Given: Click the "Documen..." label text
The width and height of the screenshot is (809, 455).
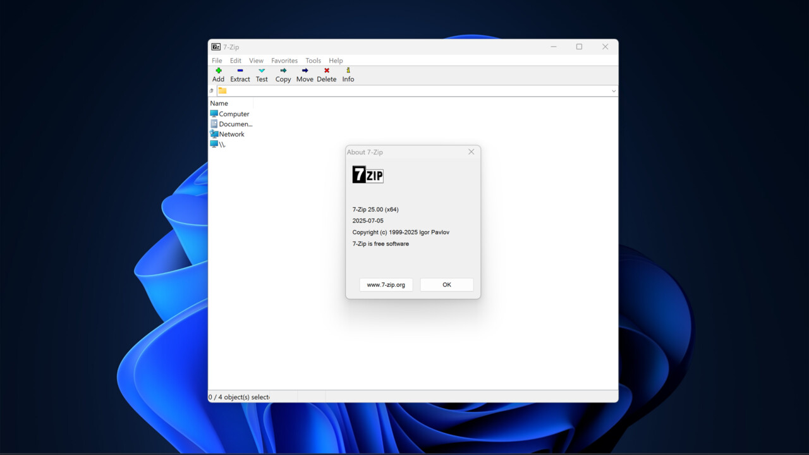Looking at the screenshot, I should click(236, 124).
